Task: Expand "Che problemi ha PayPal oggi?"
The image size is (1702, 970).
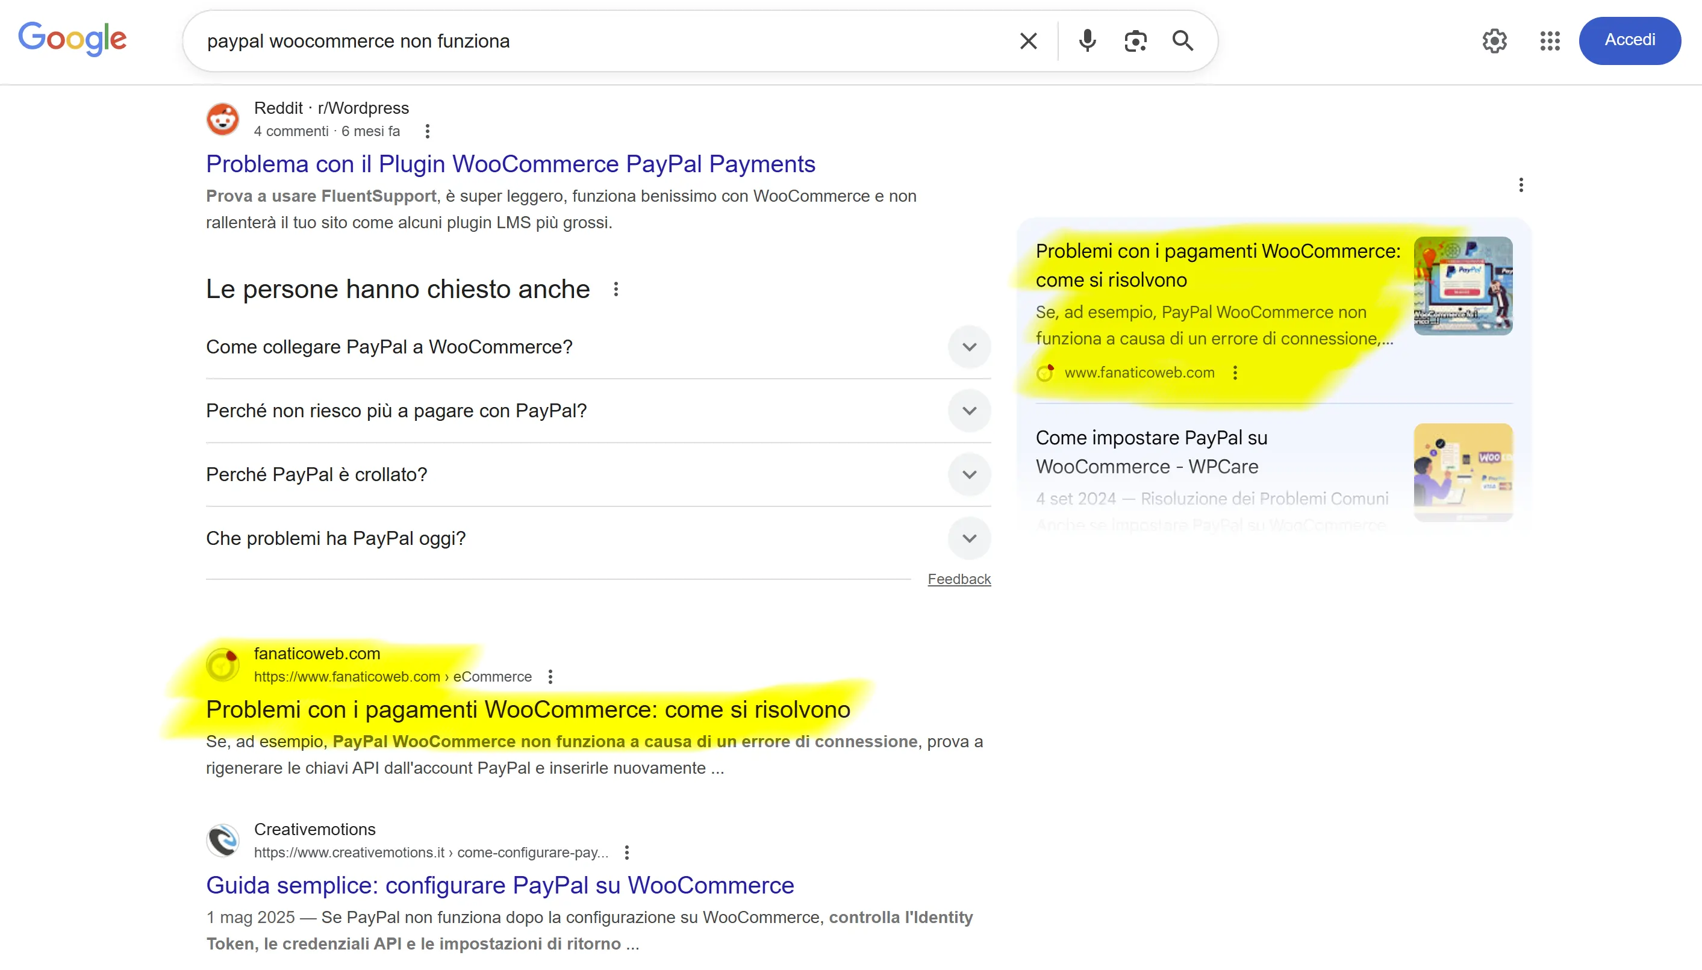Action: (970, 538)
